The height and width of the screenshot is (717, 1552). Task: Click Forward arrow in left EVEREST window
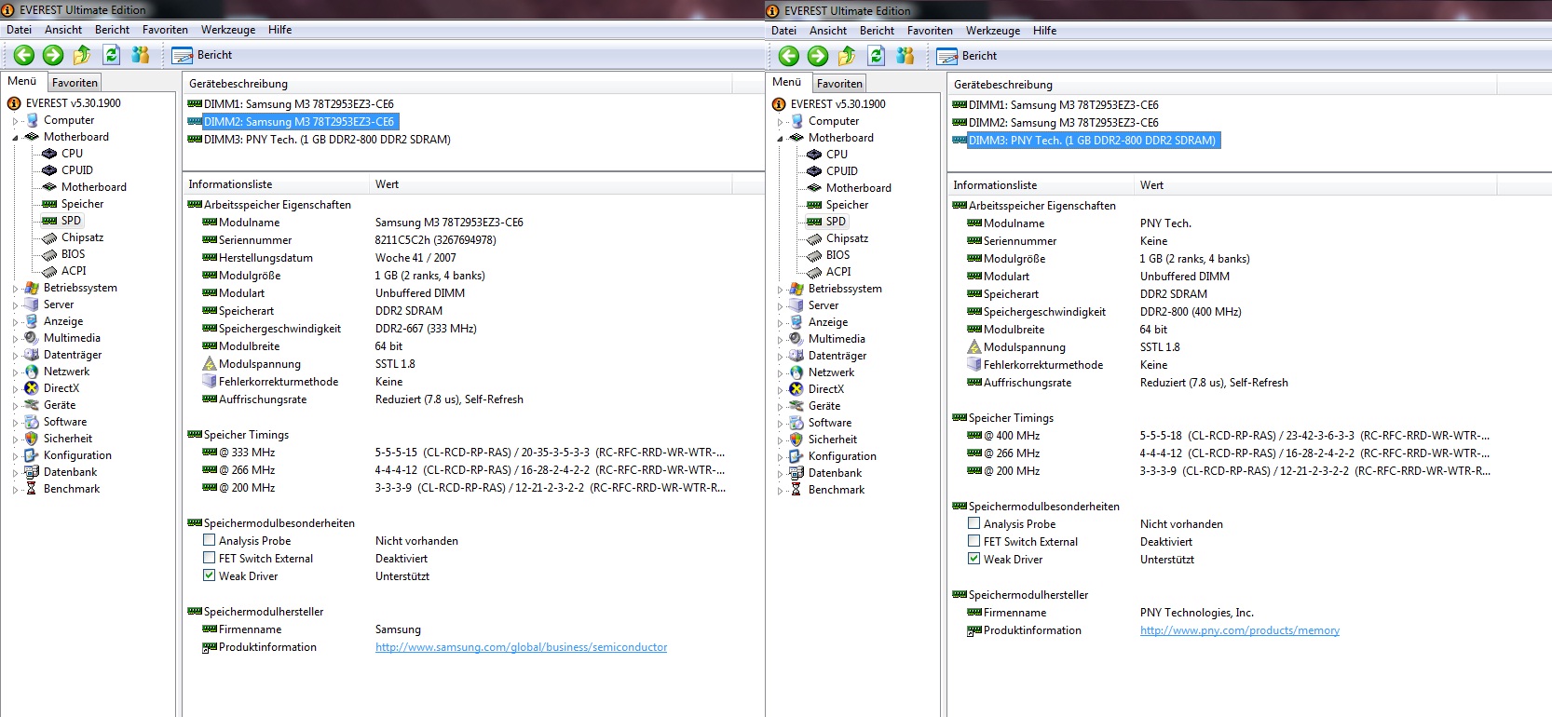point(53,55)
